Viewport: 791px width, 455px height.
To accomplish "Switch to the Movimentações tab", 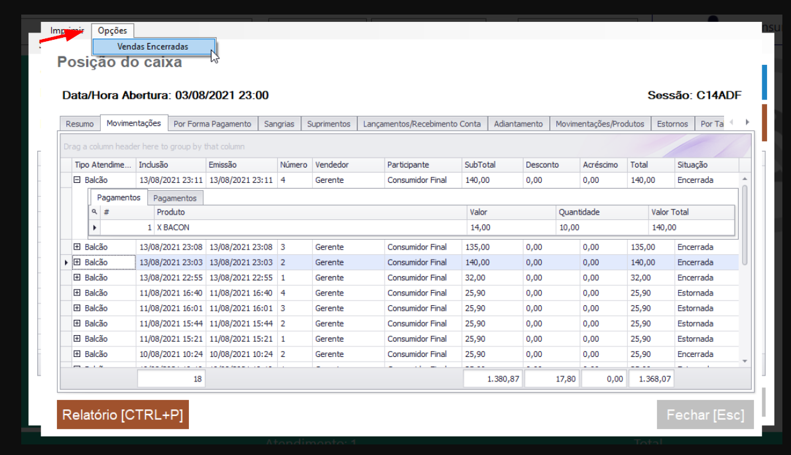I will tap(134, 123).
